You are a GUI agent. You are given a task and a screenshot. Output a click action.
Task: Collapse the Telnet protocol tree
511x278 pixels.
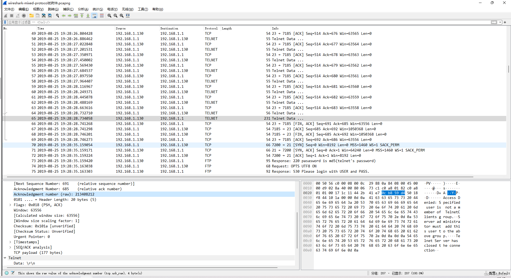coord(5,258)
